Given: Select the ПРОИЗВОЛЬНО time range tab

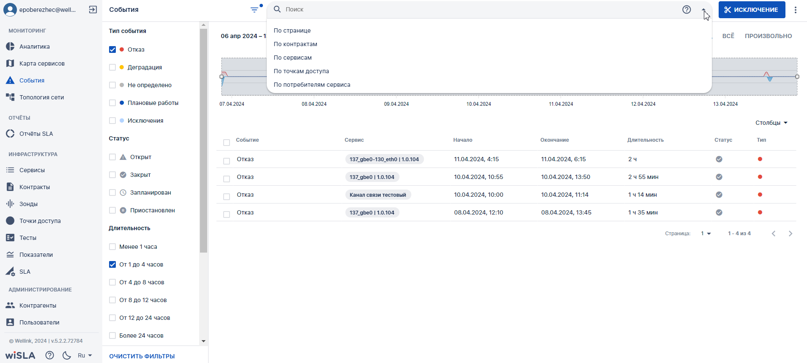Looking at the screenshot, I should point(768,36).
